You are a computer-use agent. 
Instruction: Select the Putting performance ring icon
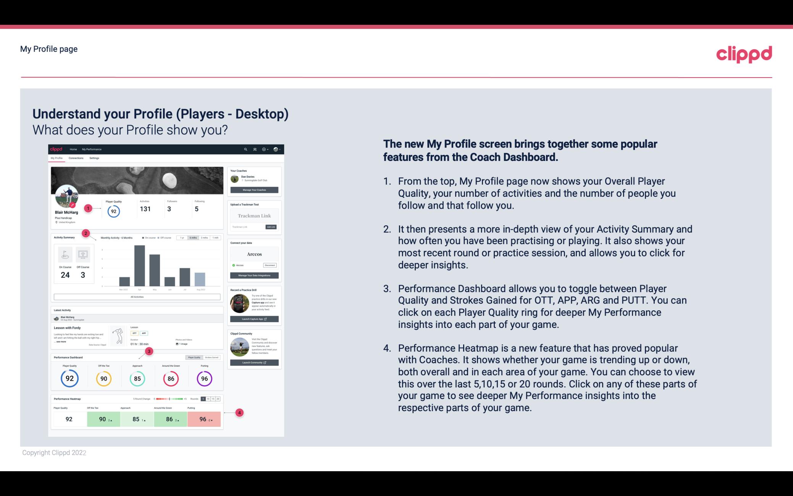coord(204,378)
